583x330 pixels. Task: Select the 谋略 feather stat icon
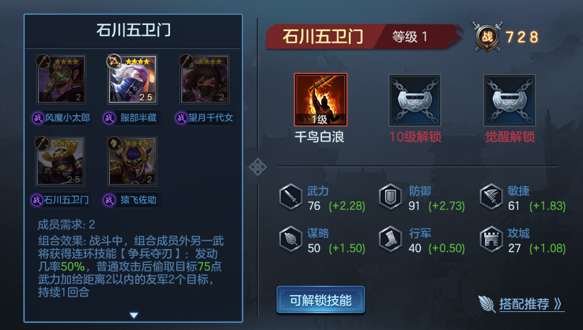(x=290, y=239)
